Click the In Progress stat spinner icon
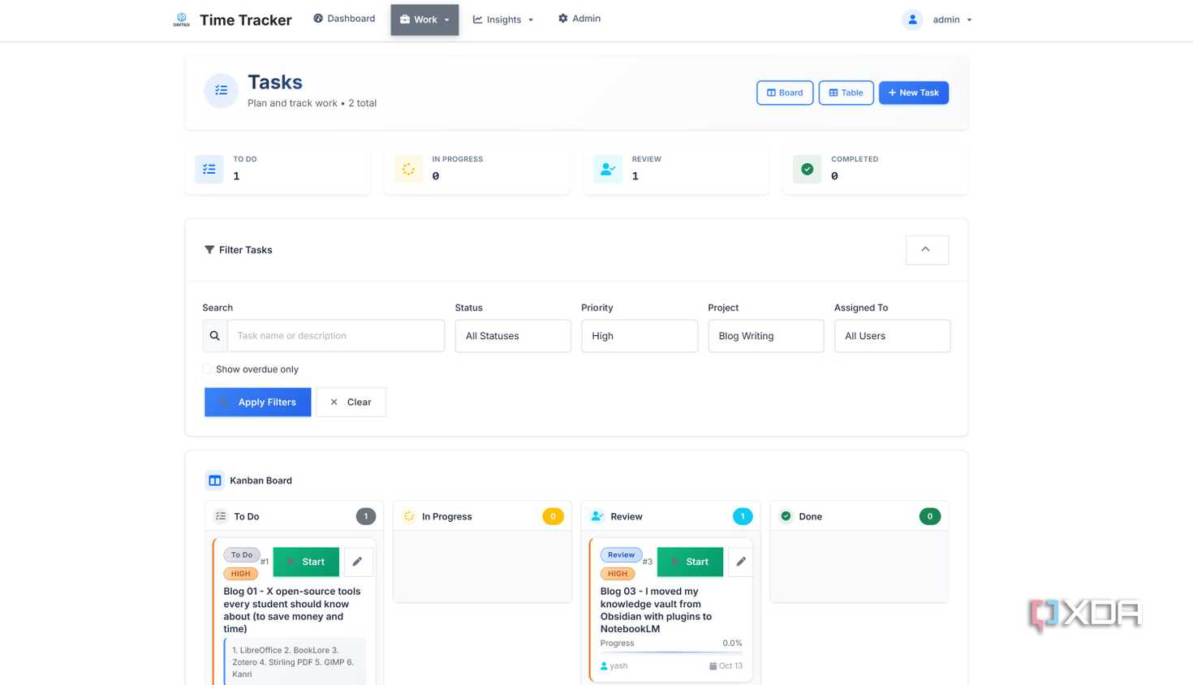Image resolution: width=1193 pixels, height=685 pixels. (x=408, y=169)
